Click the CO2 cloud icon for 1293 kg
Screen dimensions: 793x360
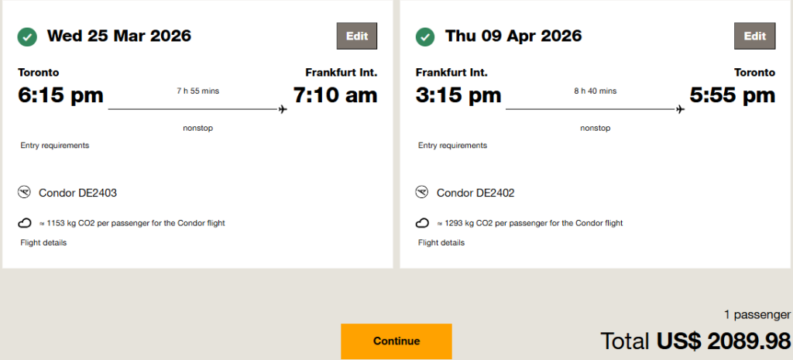[x=423, y=223]
